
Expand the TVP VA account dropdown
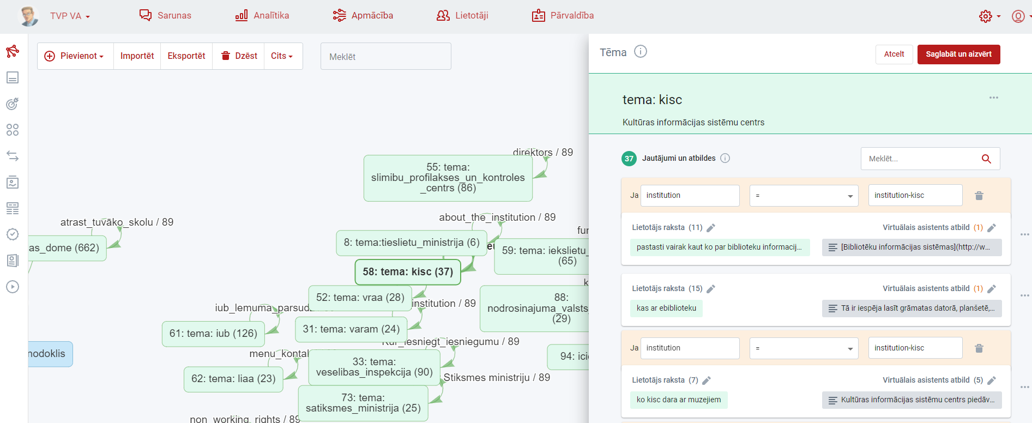[70, 16]
